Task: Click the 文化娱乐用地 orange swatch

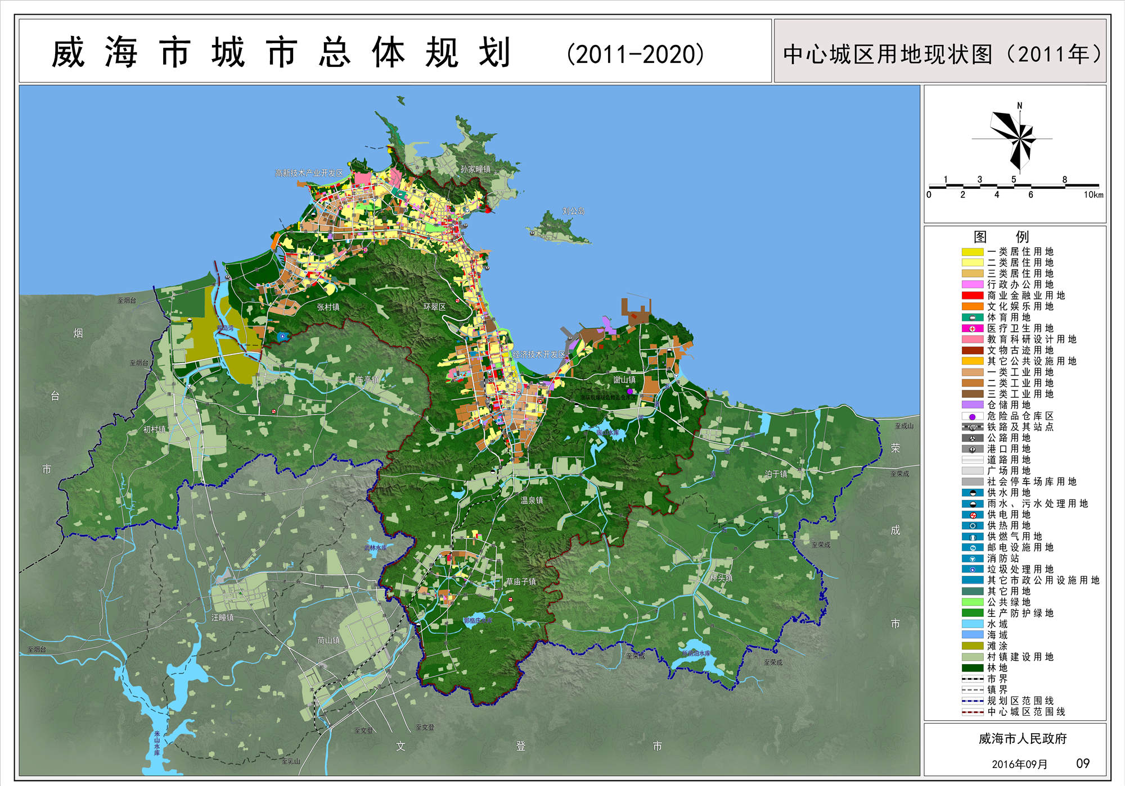Action: click(972, 306)
